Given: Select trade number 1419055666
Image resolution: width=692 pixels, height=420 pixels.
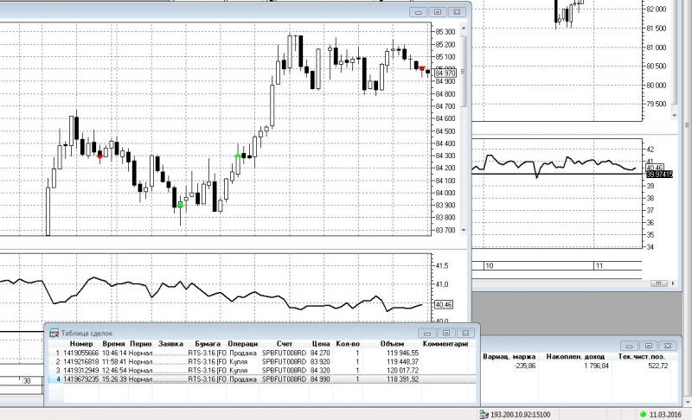Looking at the screenshot, I should (80, 353).
